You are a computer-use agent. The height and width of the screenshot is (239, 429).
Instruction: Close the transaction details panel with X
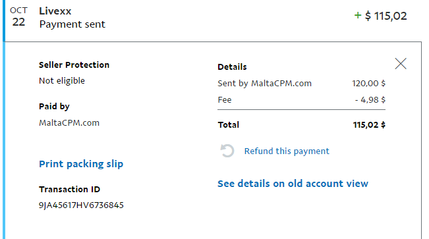pyautogui.click(x=401, y=64)
